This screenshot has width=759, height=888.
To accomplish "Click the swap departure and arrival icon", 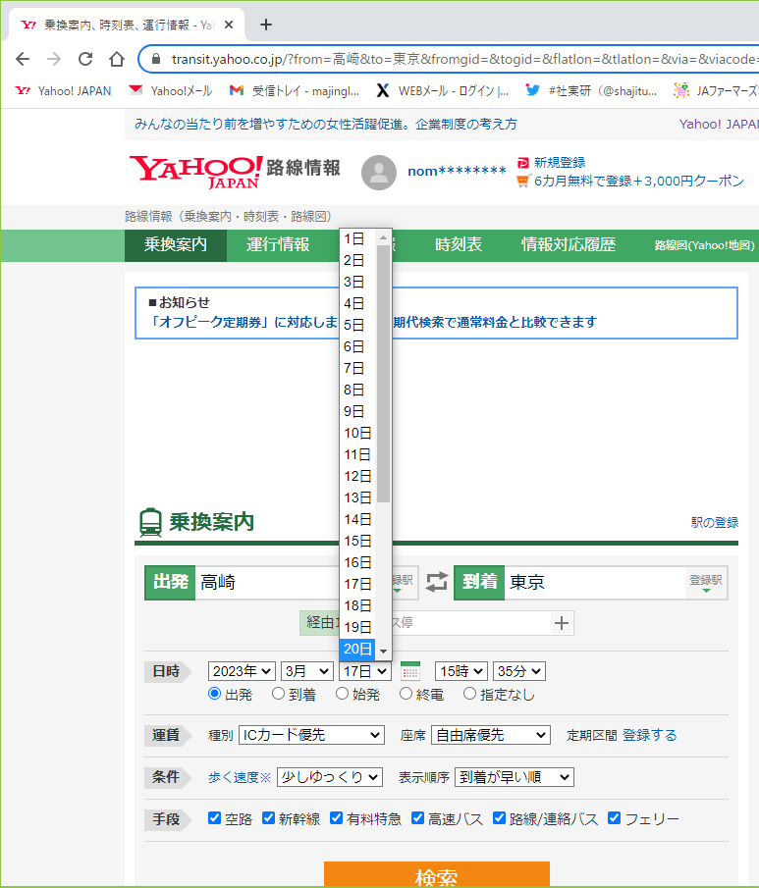I will (437, 582).
